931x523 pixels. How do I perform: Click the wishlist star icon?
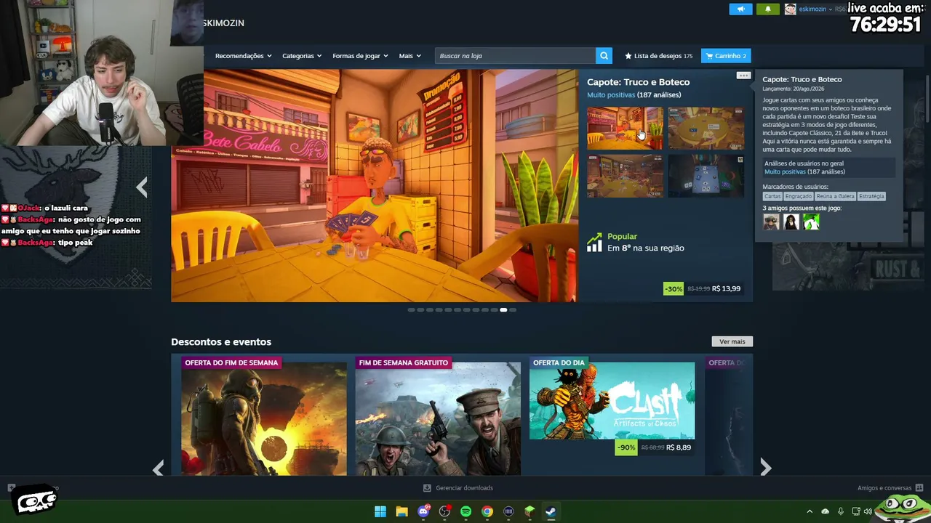[x=628, y=56]
